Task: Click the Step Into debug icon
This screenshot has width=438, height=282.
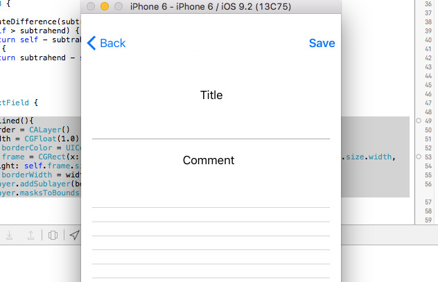Action: coord(10,235)
